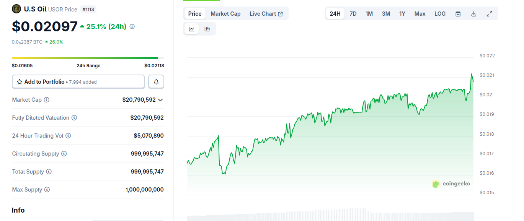Open the Live Chart external link
Viewport: 524px width, 221px height.
[266, 14]
